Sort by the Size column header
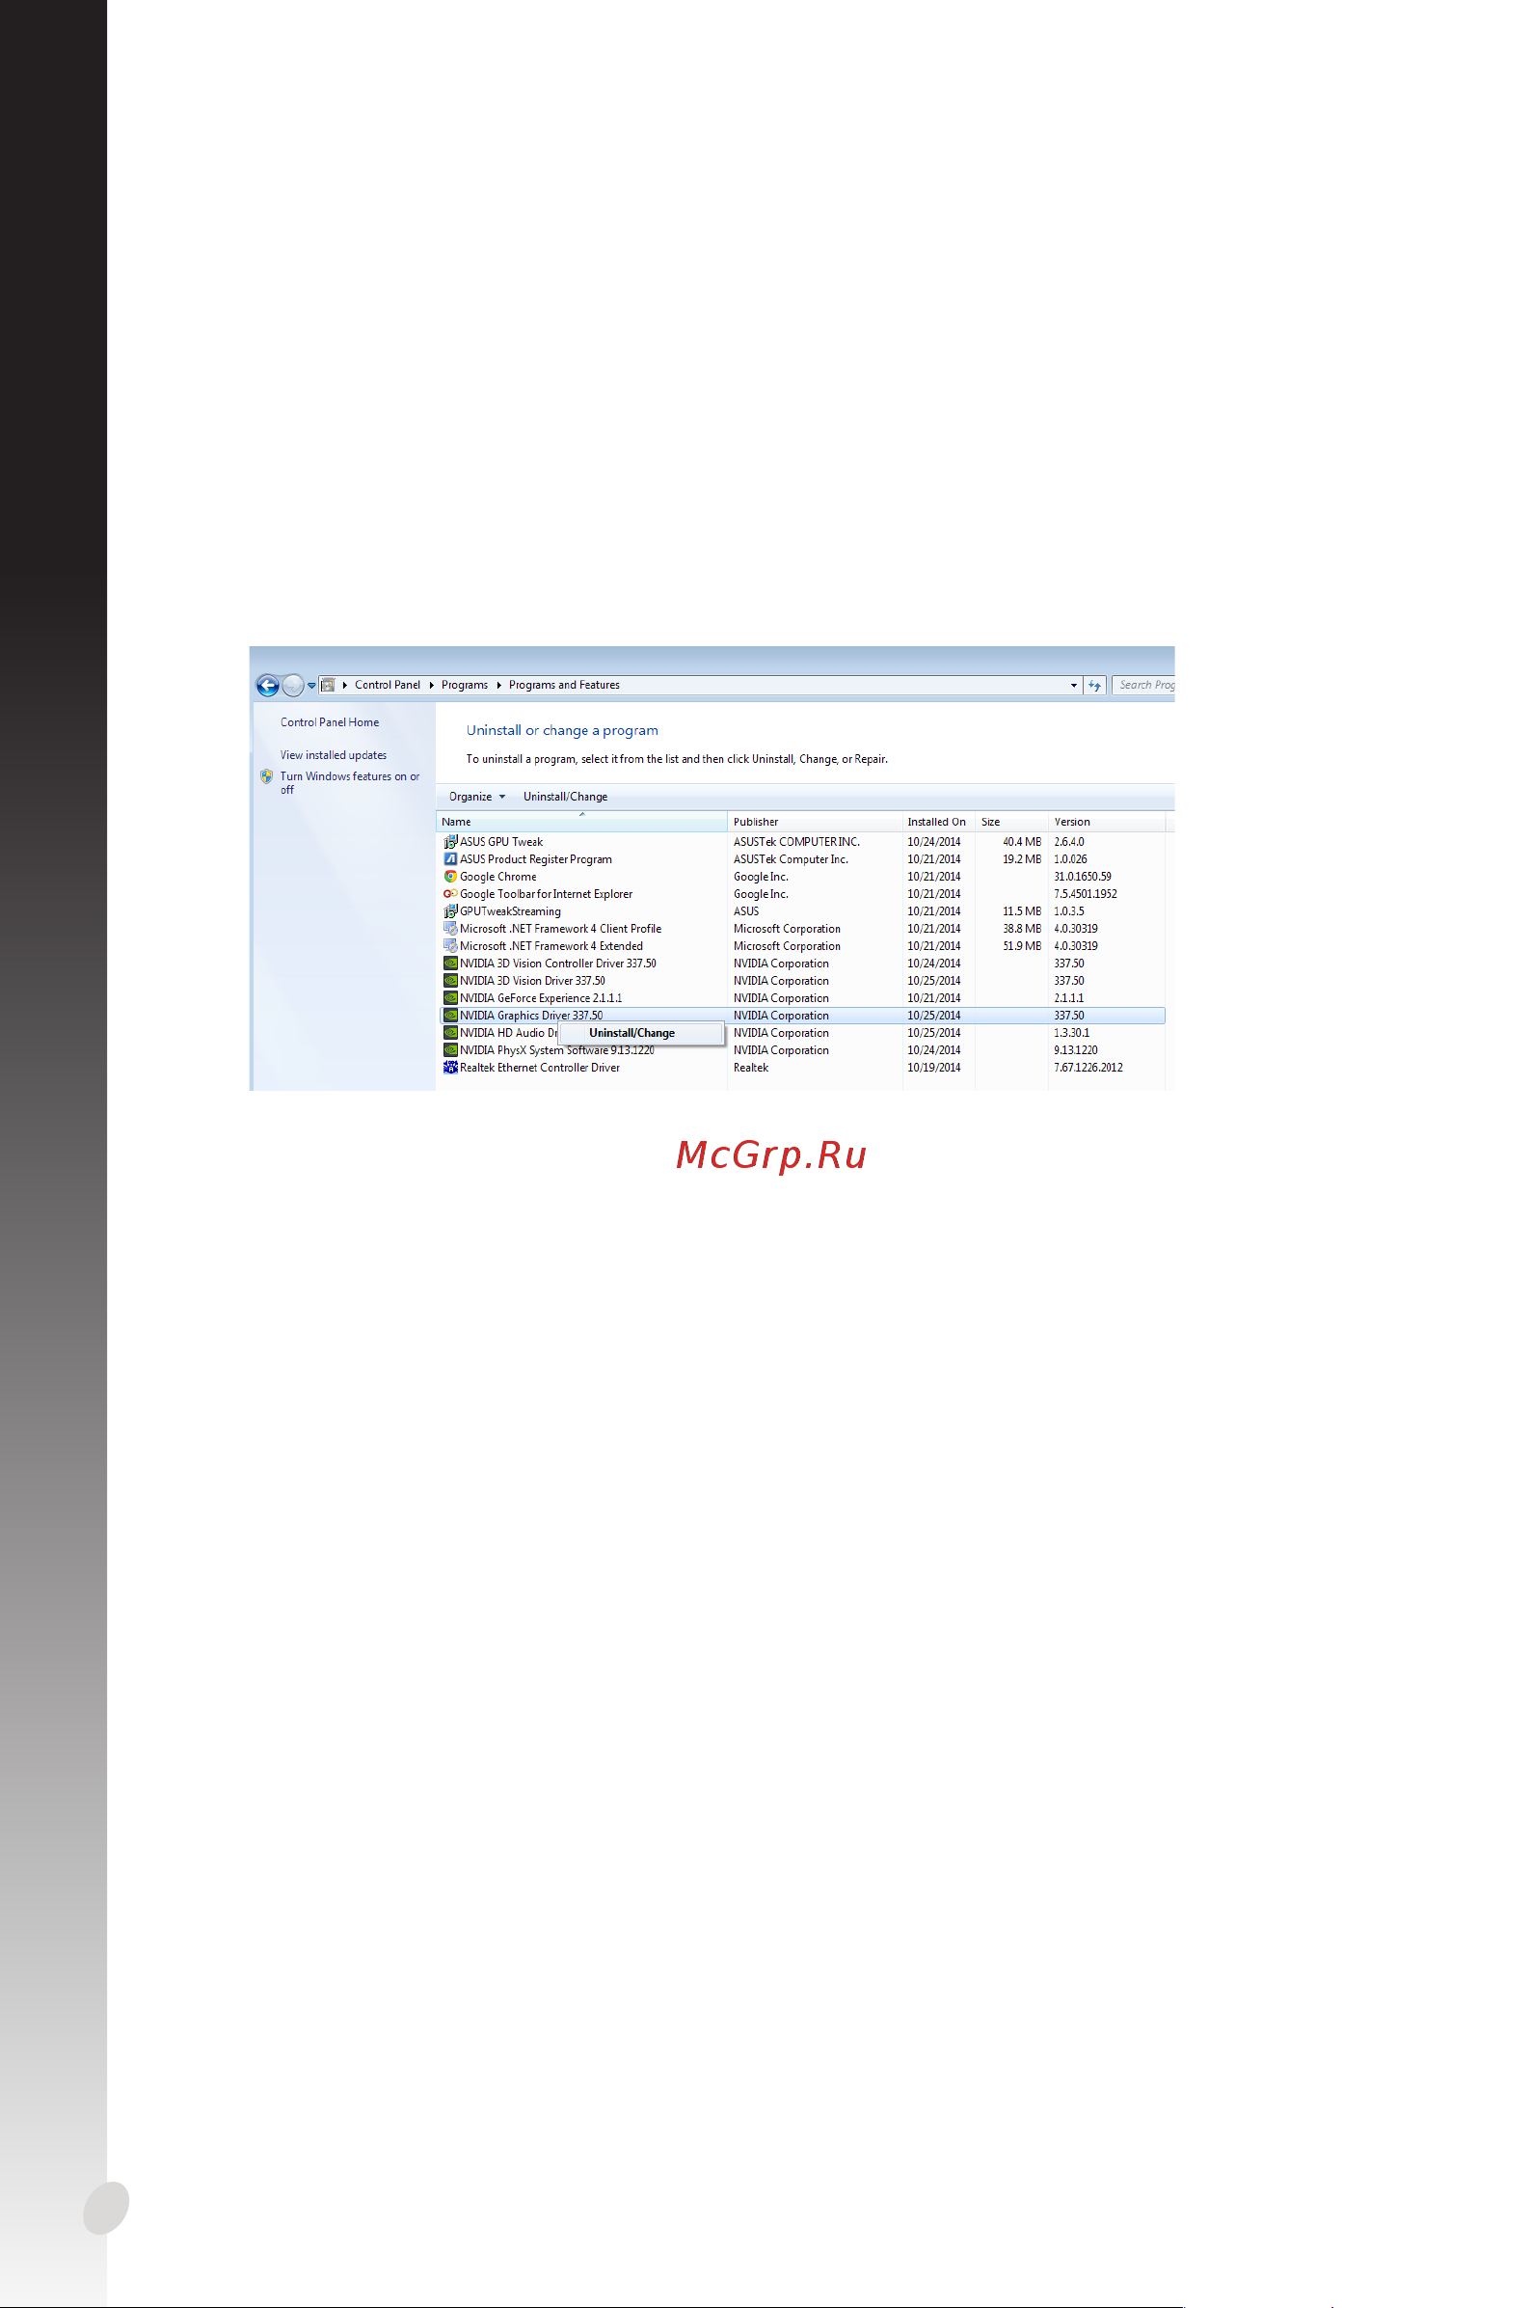The width and height of the screenshot is (1531, 2308). (1010, 822)
